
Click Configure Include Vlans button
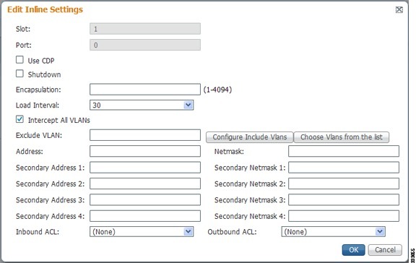(x=250, y=137)
